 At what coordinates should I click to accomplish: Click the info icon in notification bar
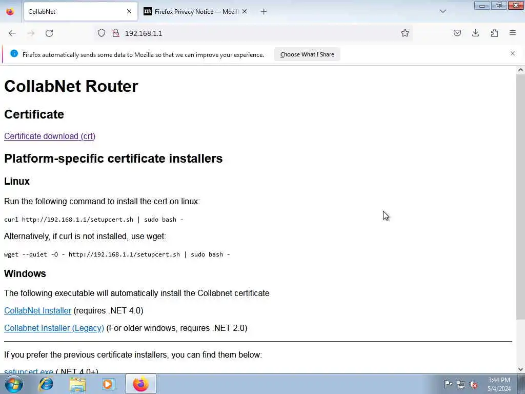tap(14, 53)
